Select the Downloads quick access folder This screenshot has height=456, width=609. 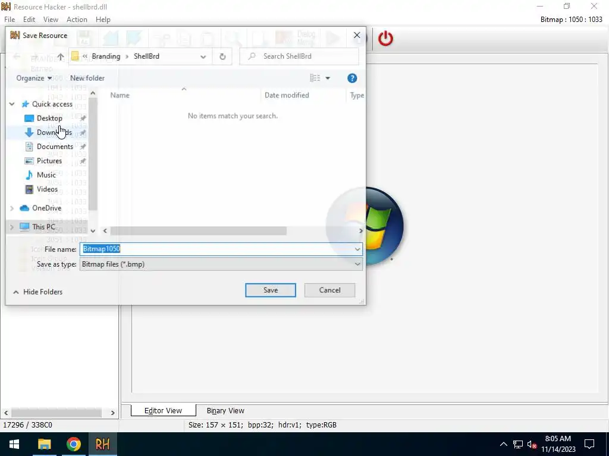point(54,132)
